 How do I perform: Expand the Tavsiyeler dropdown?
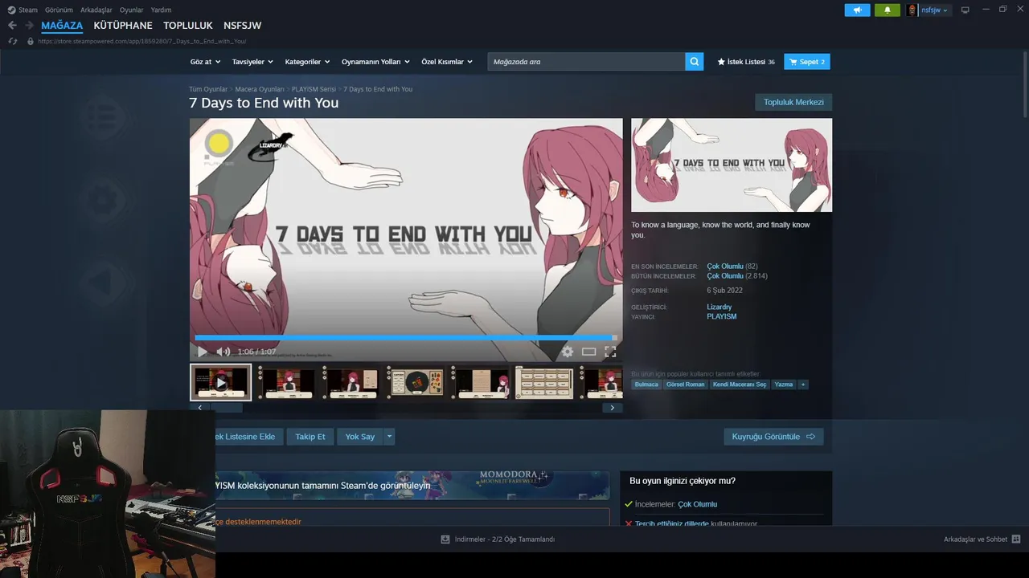click(252, 62)
